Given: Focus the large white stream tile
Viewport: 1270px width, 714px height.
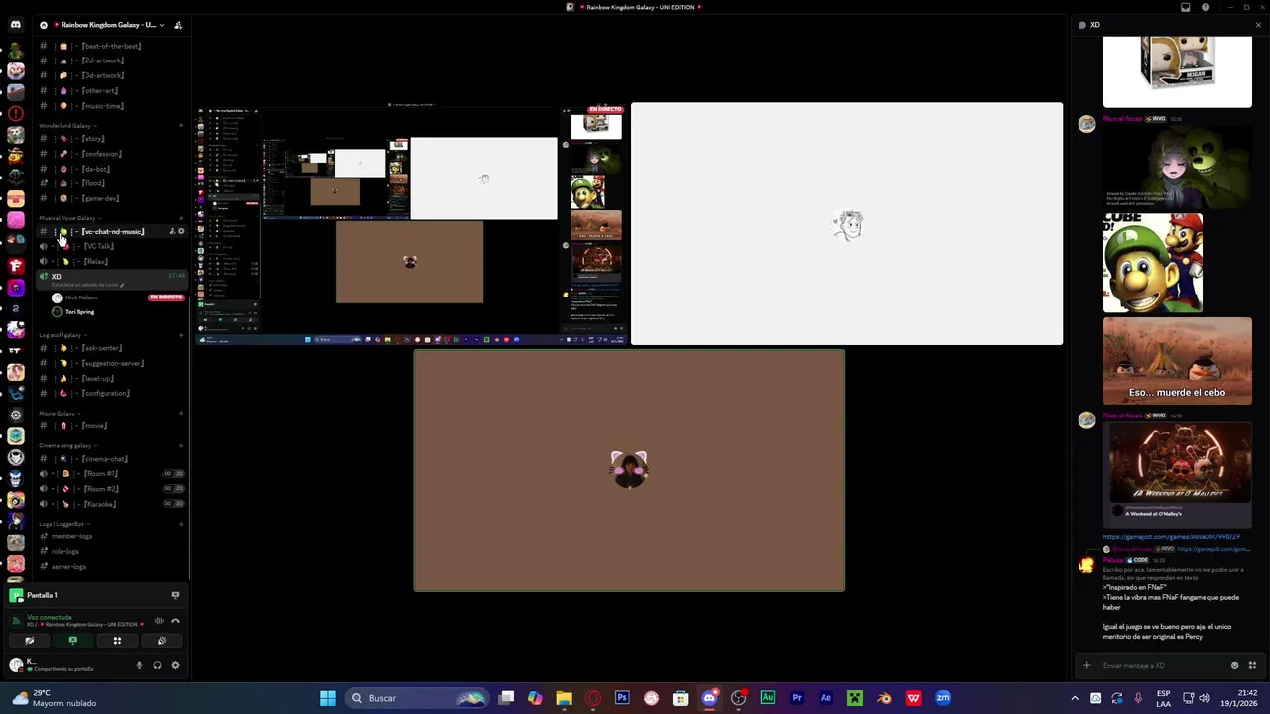Looking at the screenshot, I should [x=846, y=224].
